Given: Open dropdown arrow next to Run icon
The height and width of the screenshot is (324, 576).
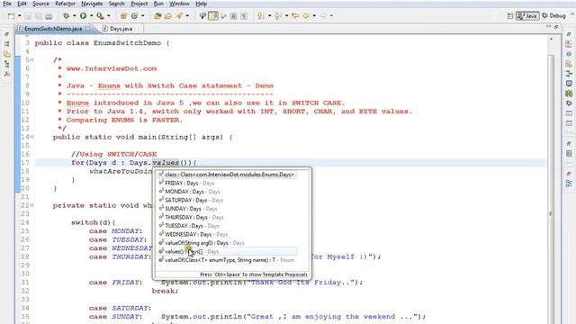Looking at the screenshot, I should point(92,16).
